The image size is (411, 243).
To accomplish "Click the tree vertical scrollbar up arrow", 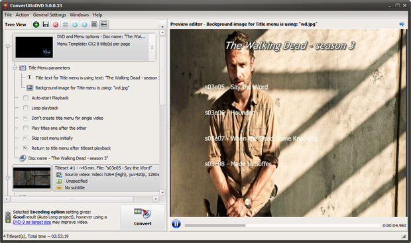I will click(162, 32).
